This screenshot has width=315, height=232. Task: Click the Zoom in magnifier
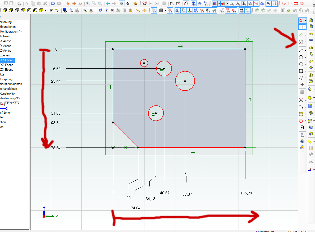point(88,3)
